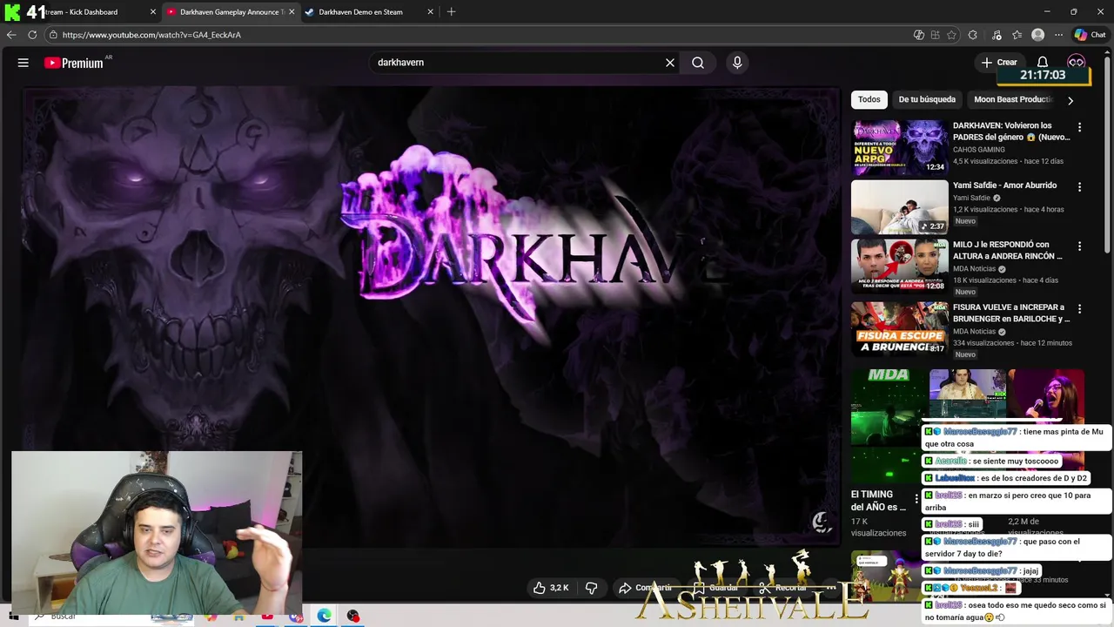Open OBS recording app in the taskbar
1114x627 pixels.
(x=352, y=616)
